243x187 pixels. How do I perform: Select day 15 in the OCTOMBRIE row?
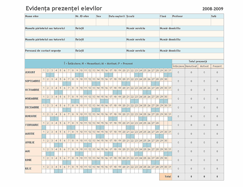(103, 88)
